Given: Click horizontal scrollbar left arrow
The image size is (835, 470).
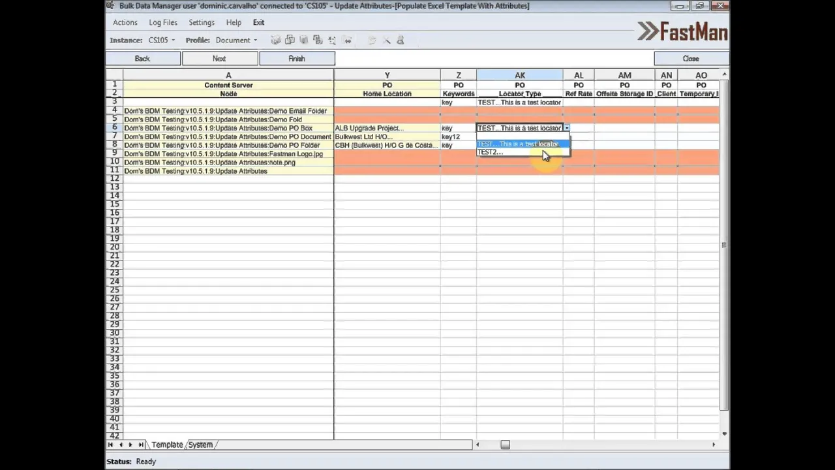Looking at the screenshot, I should [478, 445].
